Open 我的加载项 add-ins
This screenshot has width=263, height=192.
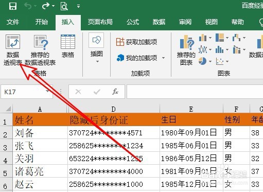(x=137, y=58)
